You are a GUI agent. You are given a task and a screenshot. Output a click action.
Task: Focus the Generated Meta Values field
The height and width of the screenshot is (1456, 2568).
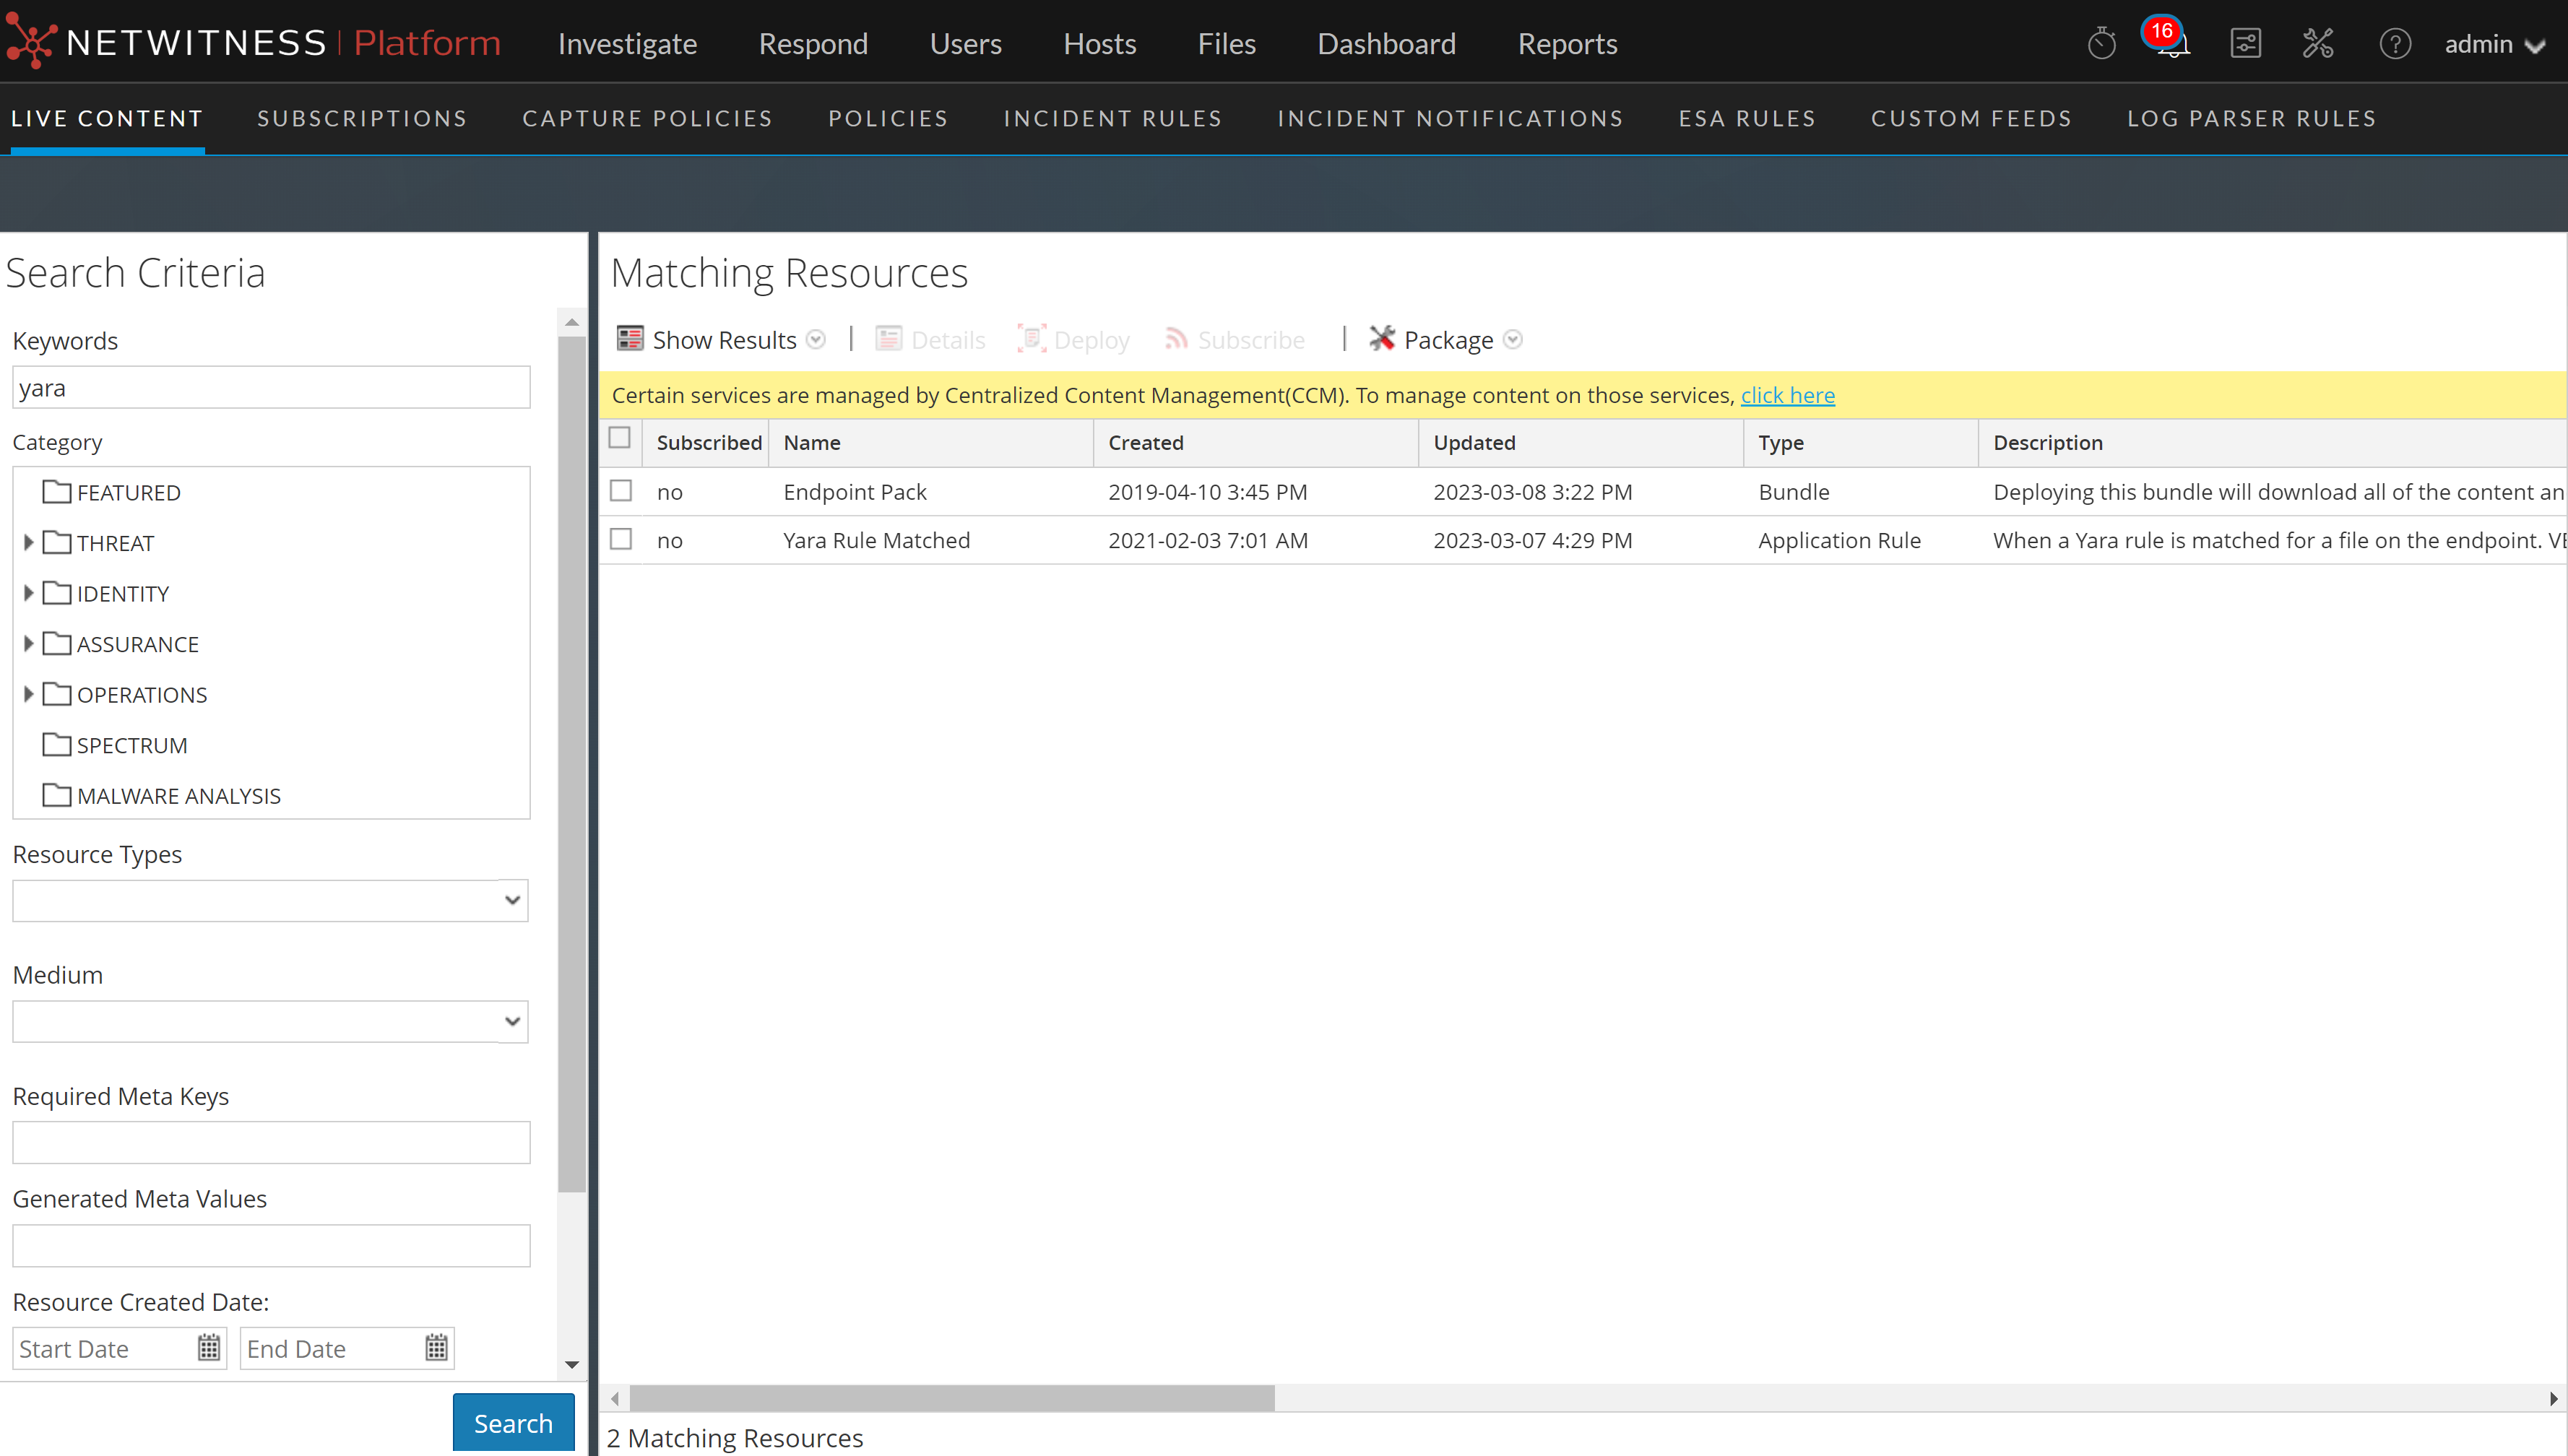coord(271,1245)
